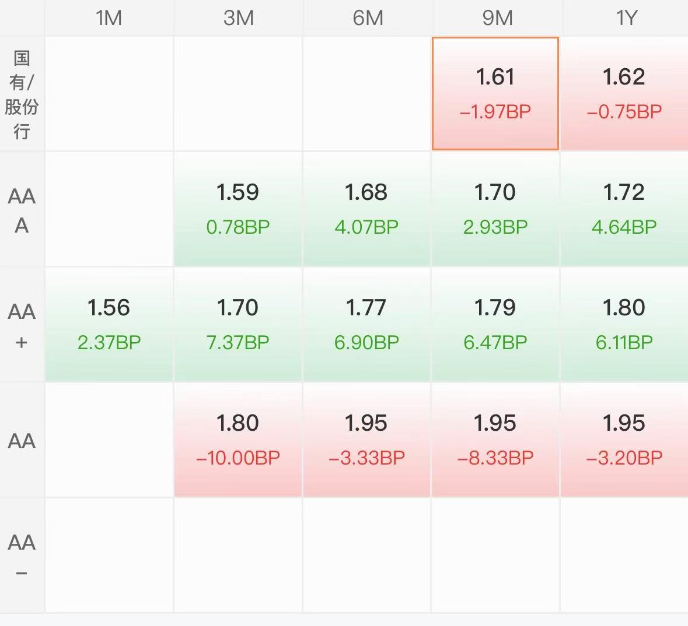
Task: Click the 3M column header
Action: (x=238, y=18)
